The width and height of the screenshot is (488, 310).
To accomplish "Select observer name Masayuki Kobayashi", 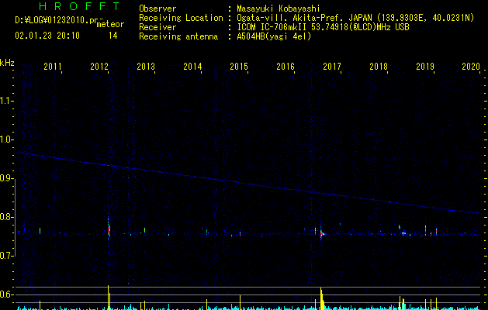I will click(279, 9).
